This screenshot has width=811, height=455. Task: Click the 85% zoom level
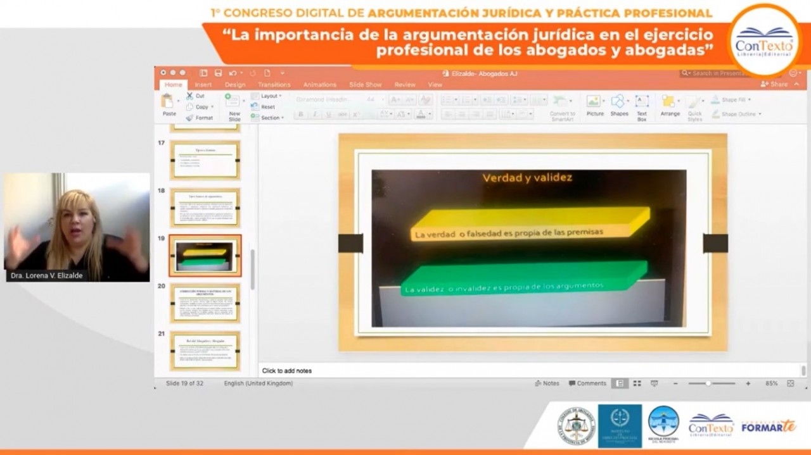771,383
